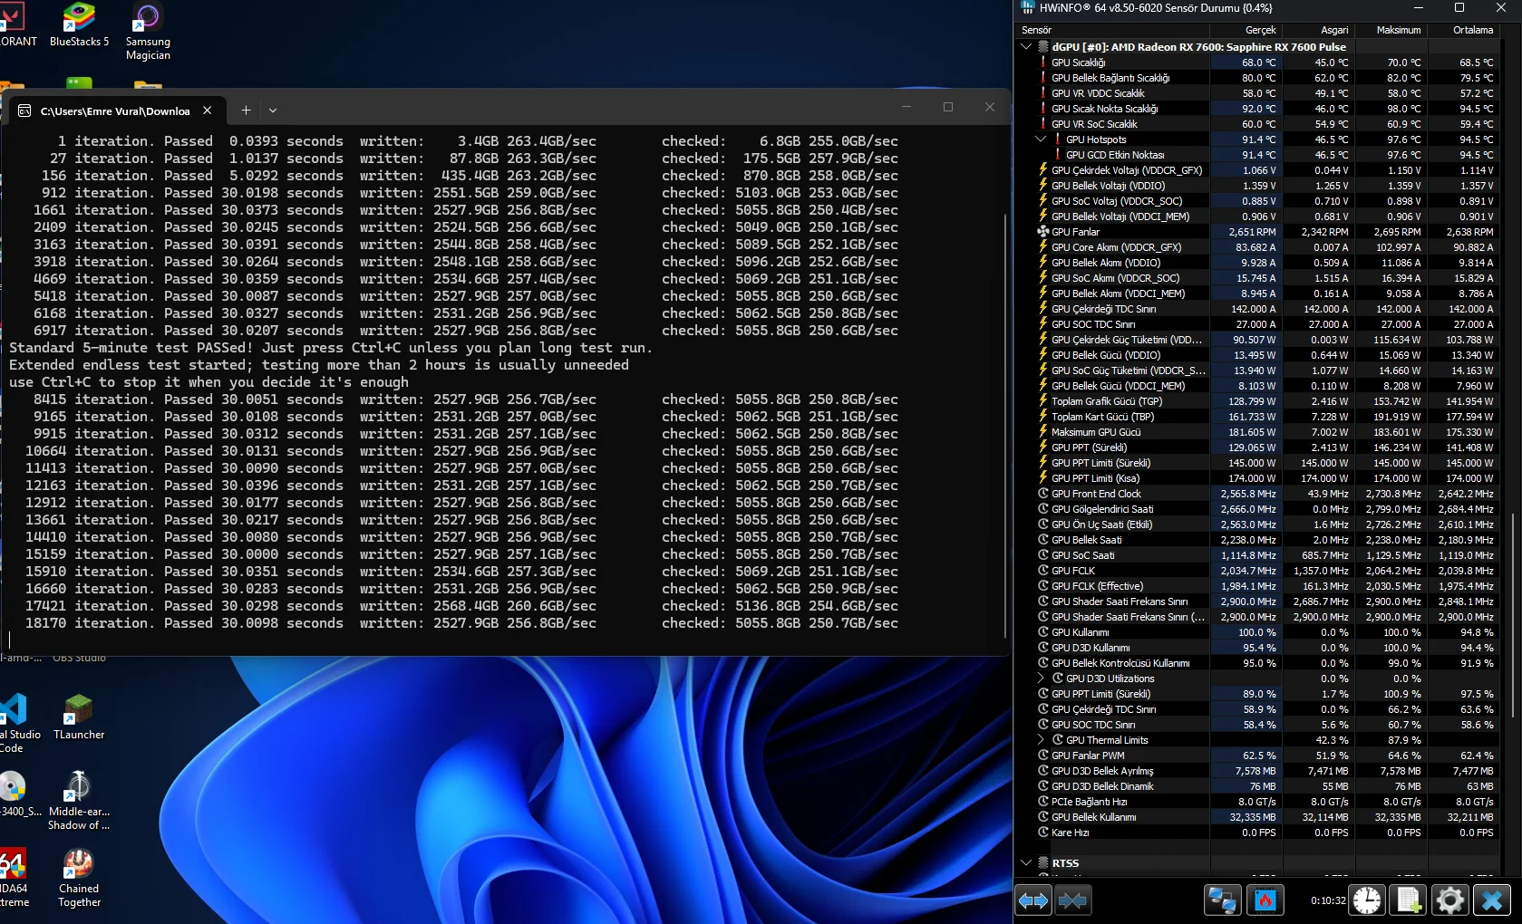
Task: Expand the GPU Thermal Limits subgroup
Action: (1041, 740)
